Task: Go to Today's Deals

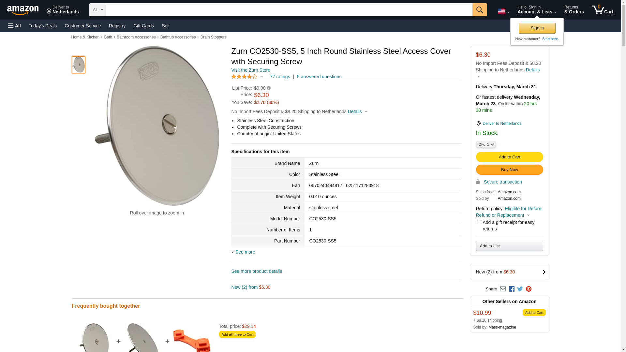Action: [x=43, y=26]
